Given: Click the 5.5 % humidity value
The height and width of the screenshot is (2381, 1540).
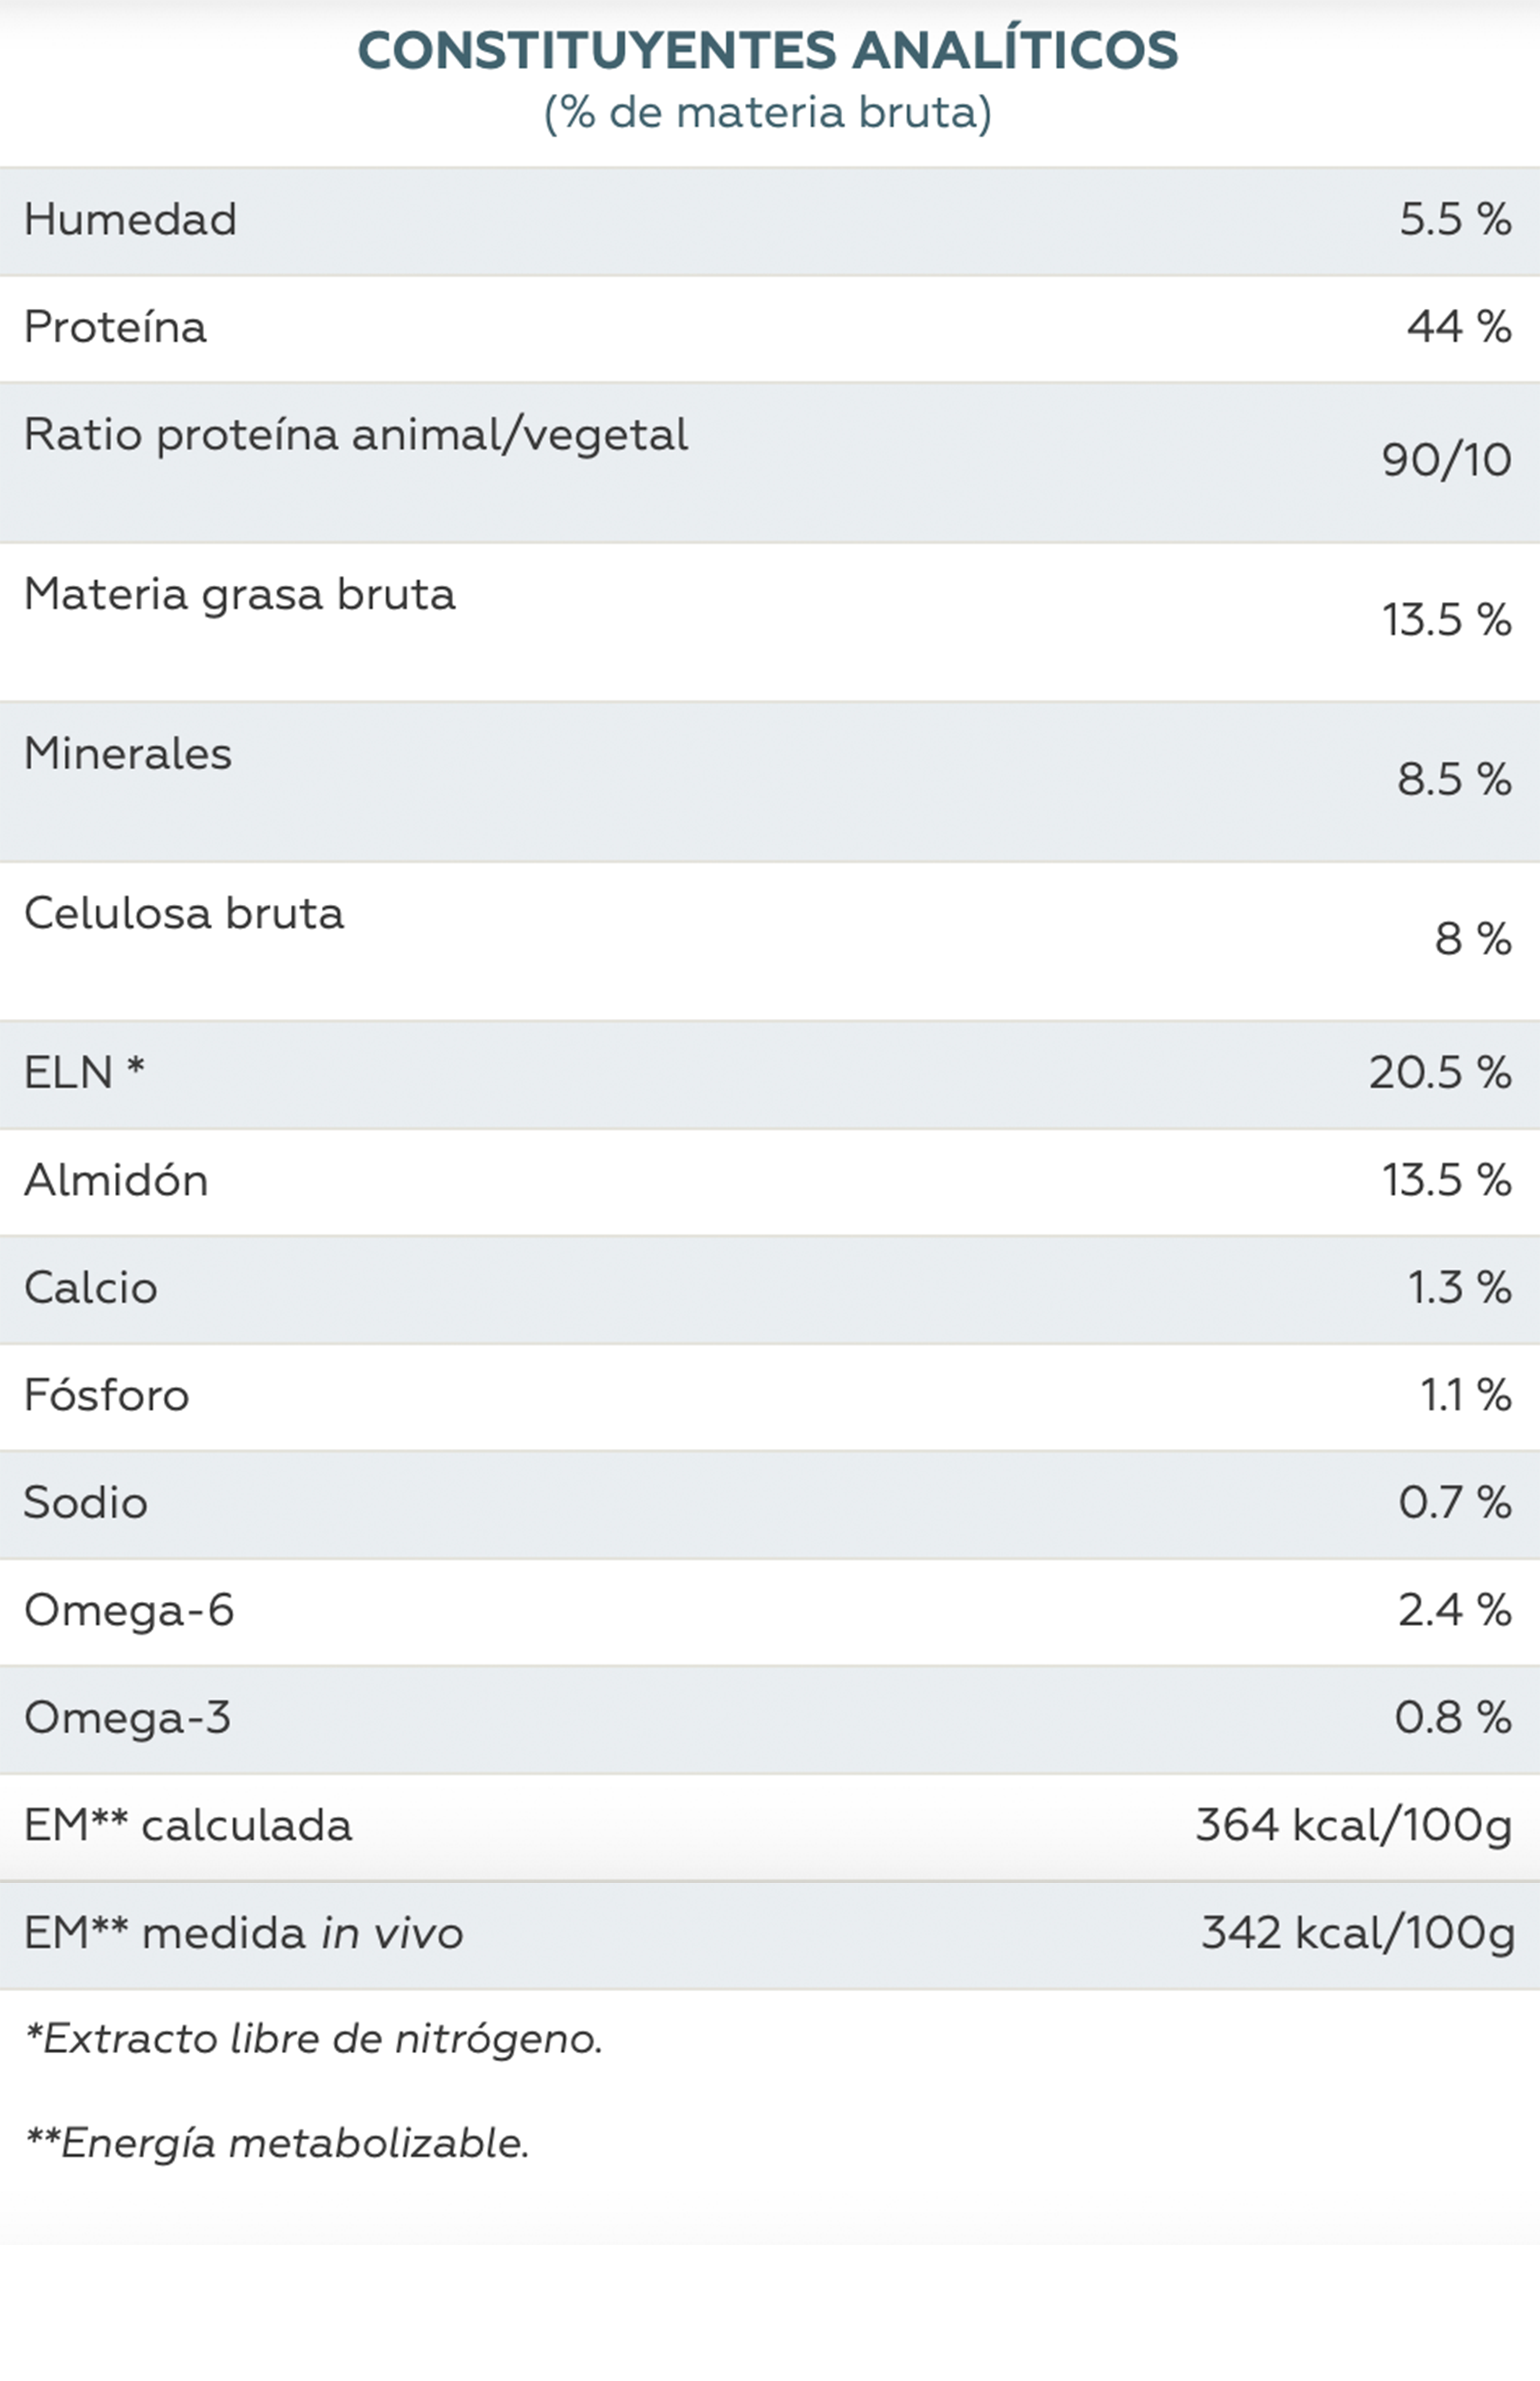Looking at the screenshot, I should point(1454,219).
